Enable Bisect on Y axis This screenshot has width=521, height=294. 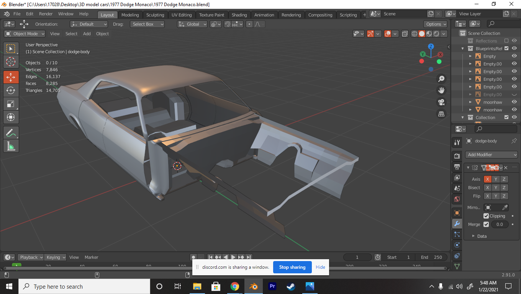click(496, 188)
